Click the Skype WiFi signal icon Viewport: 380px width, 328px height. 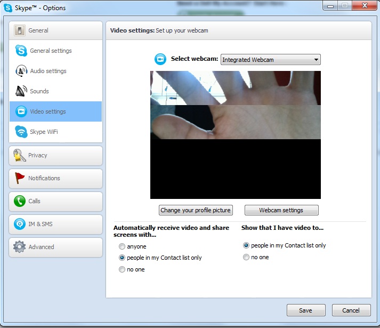tap(21, 132)
